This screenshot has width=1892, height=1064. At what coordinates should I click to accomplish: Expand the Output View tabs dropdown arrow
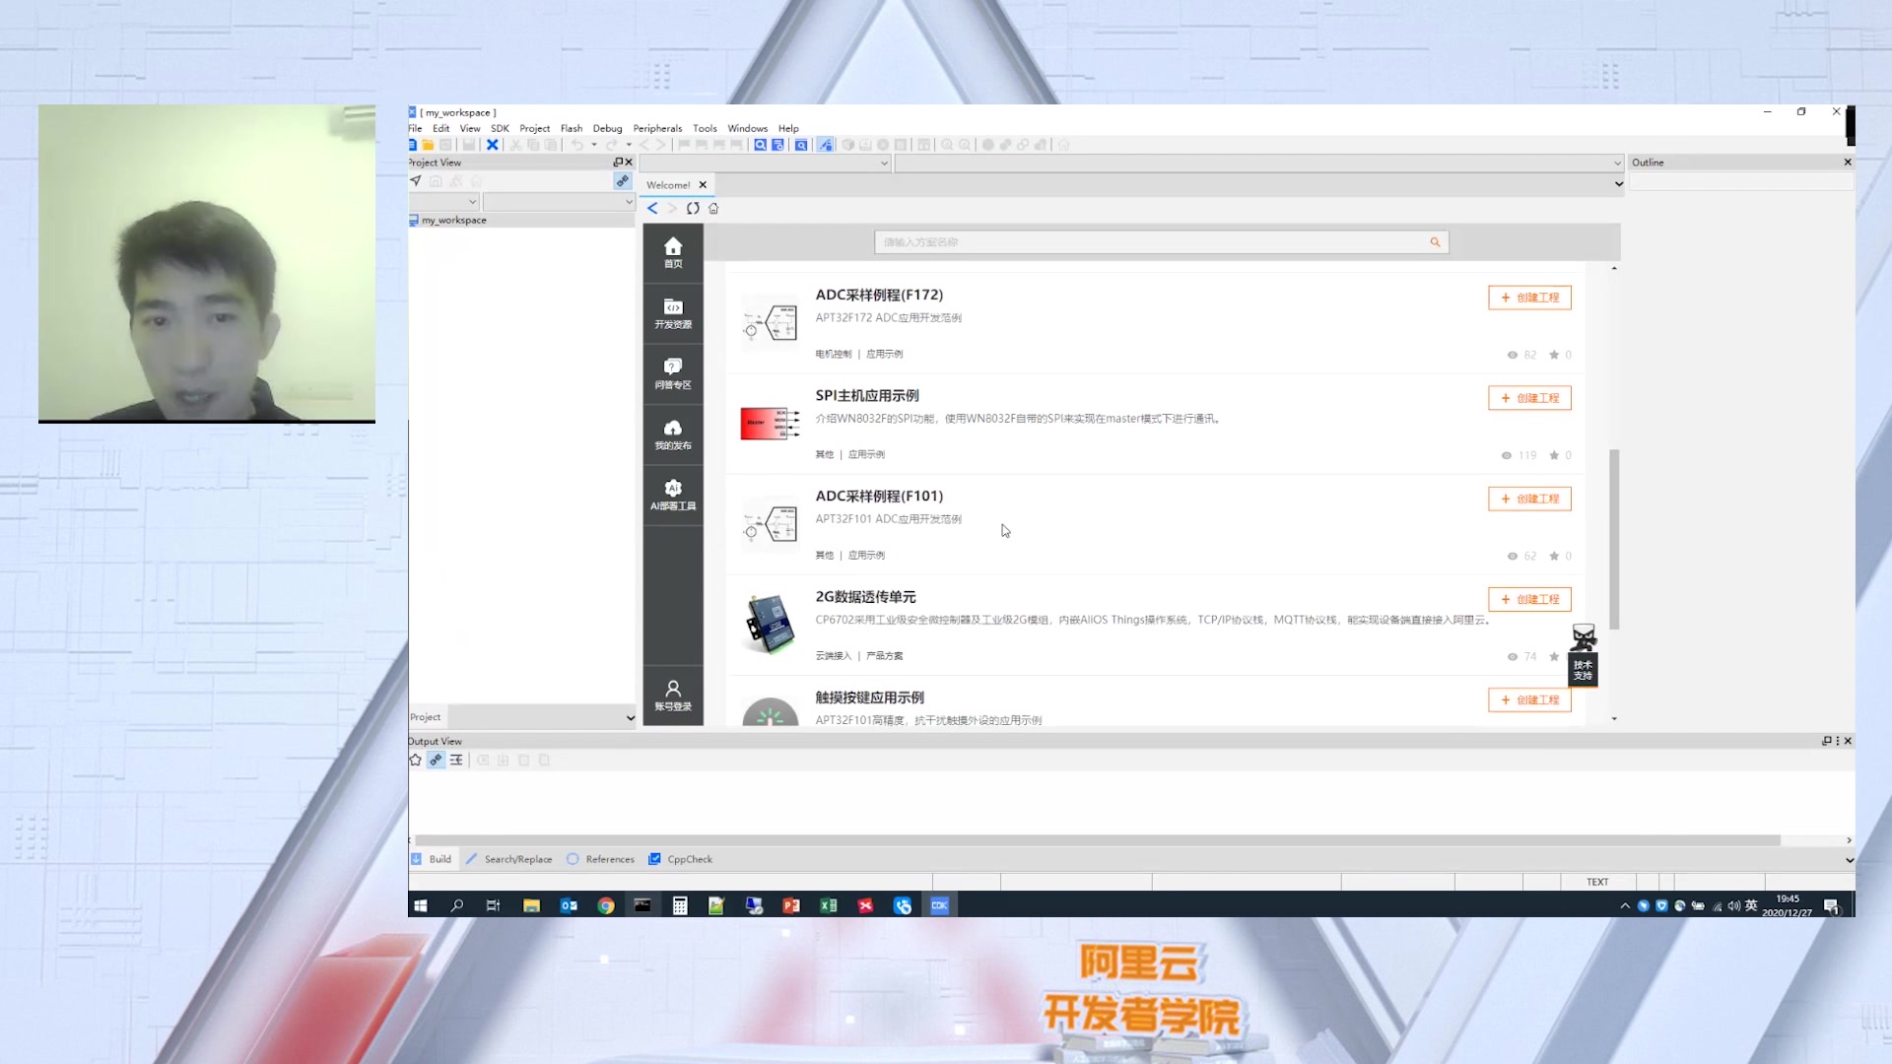1849,860
